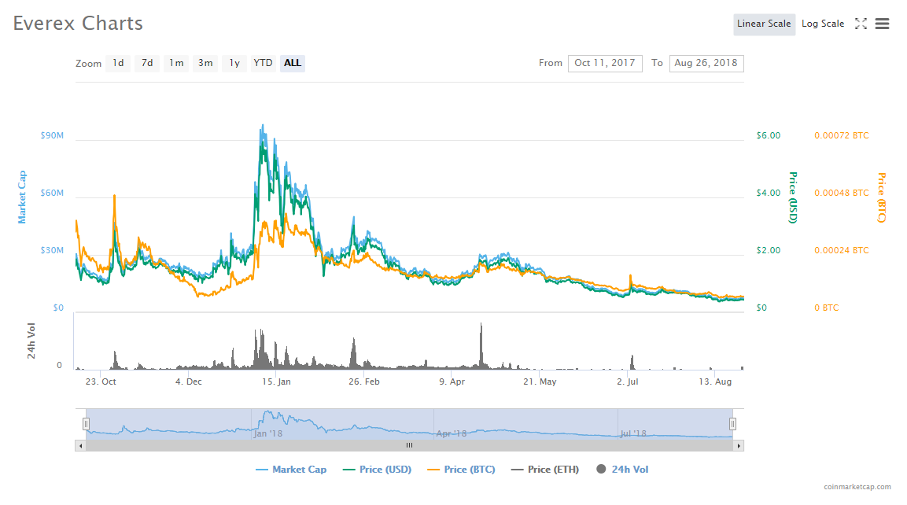907x505 pixels.
Task: Set zoom to YTD
Action: point(264,63)
